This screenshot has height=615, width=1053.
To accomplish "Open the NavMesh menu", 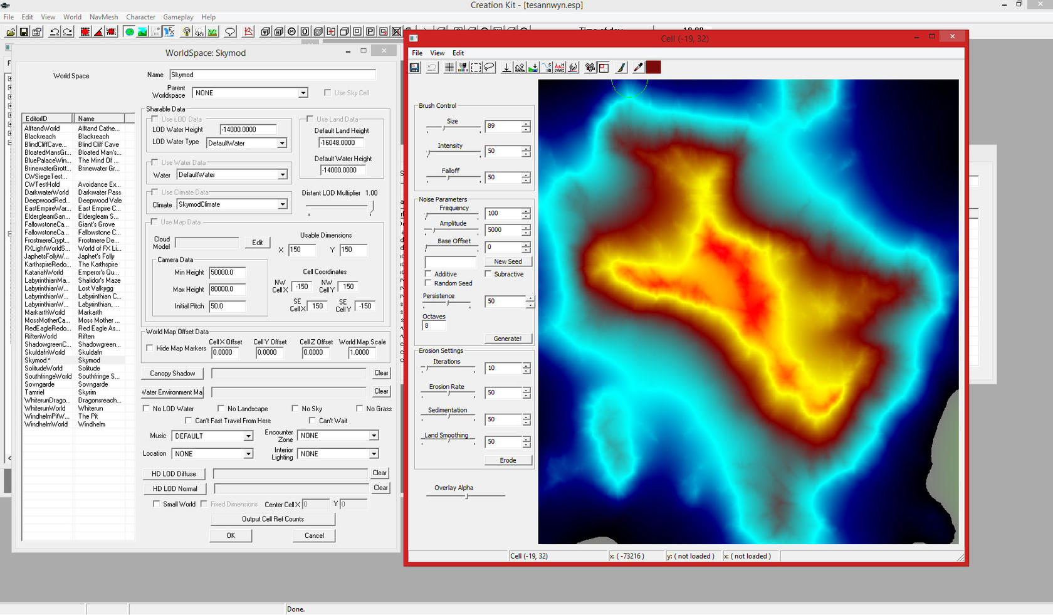I will 103,17.
